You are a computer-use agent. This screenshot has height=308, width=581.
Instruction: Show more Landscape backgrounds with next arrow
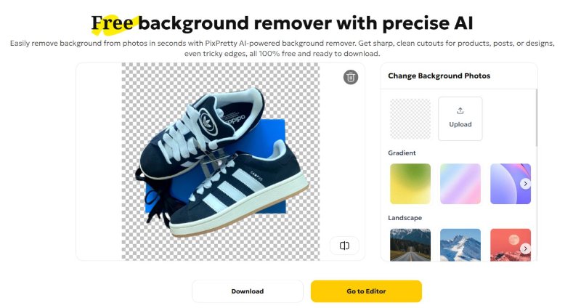point(525,248)
